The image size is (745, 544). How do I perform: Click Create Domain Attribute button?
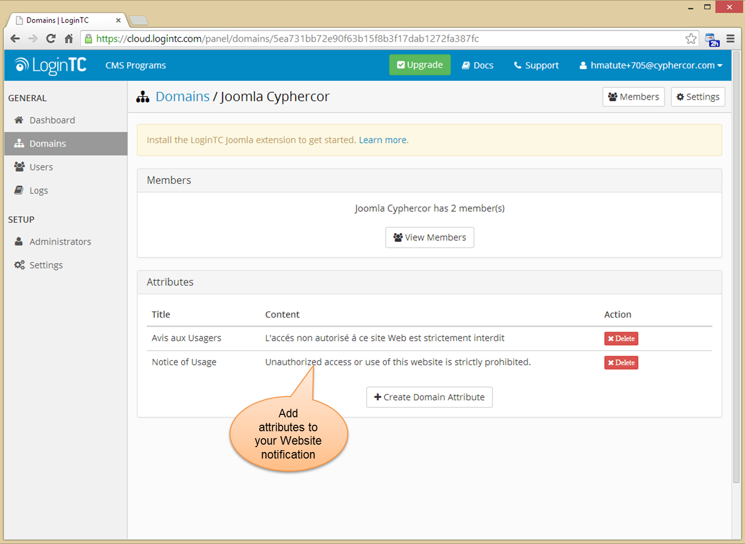pyautogui.click(x=429, y=397)
